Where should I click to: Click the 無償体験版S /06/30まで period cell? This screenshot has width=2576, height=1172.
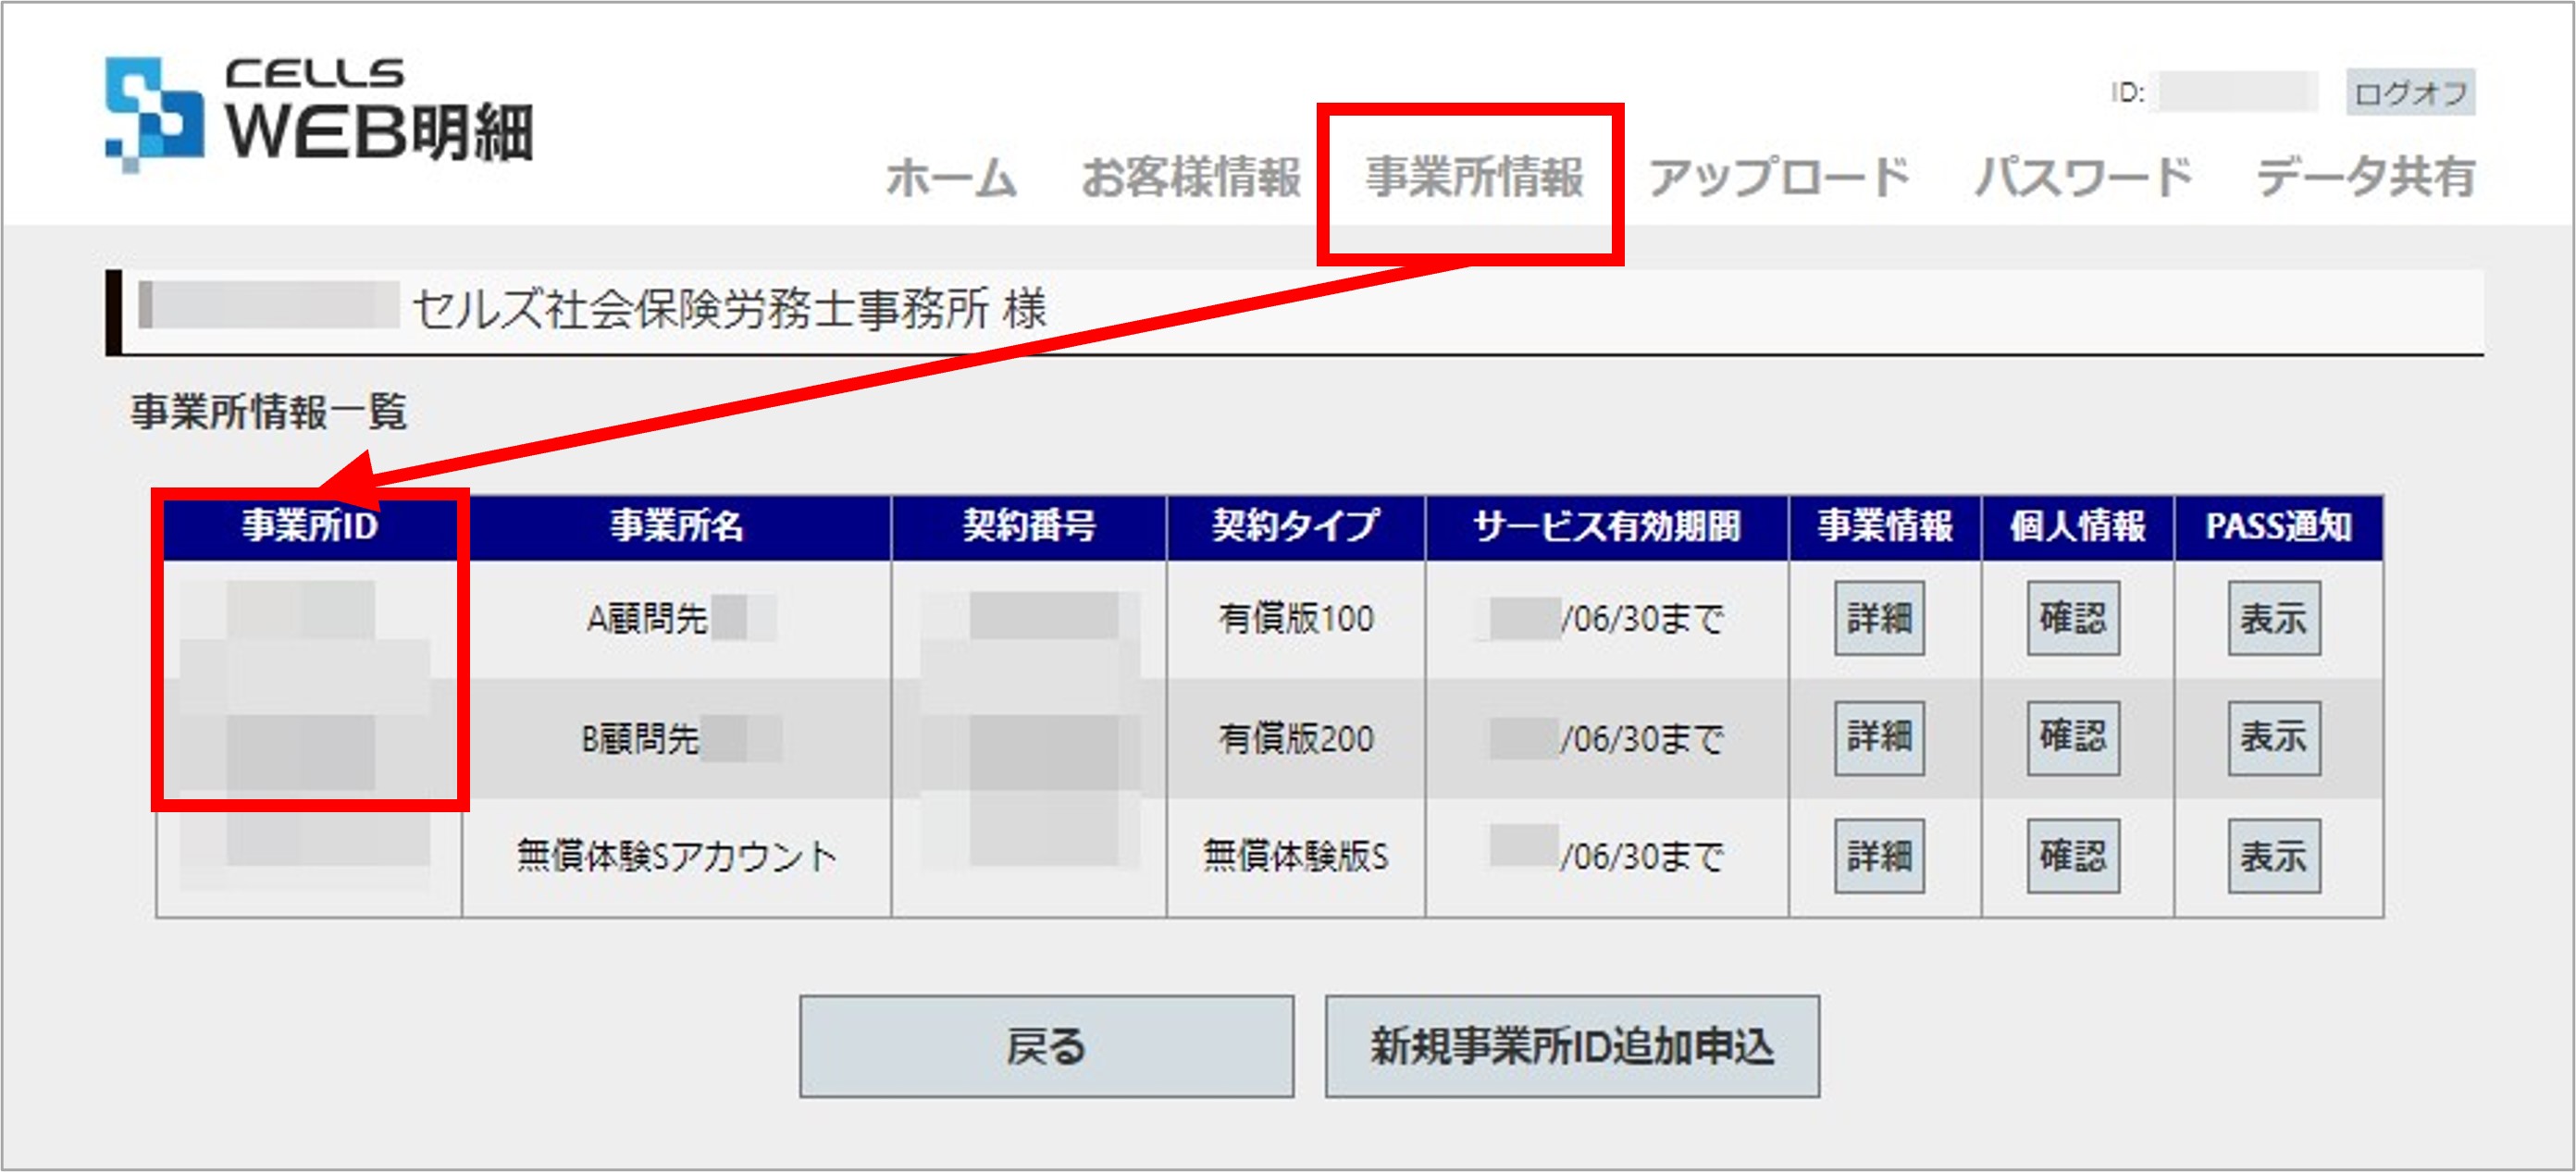coord(1607,857)
